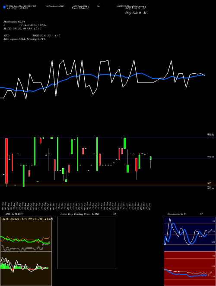
Task: Open the red RSI chart panel
Action: [190, 269]
